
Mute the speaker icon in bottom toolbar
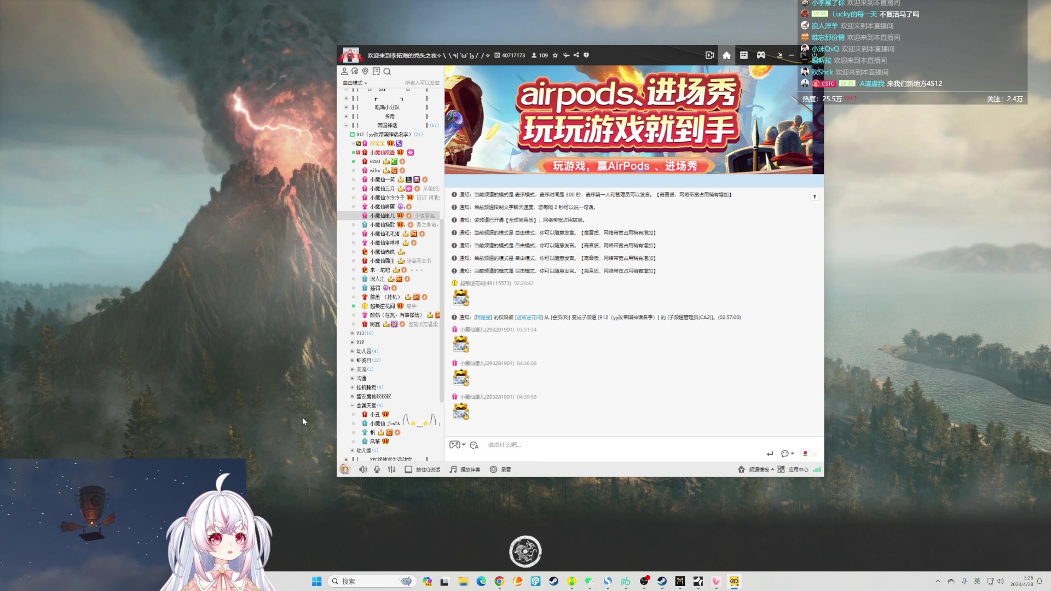[x=363, y=469]
